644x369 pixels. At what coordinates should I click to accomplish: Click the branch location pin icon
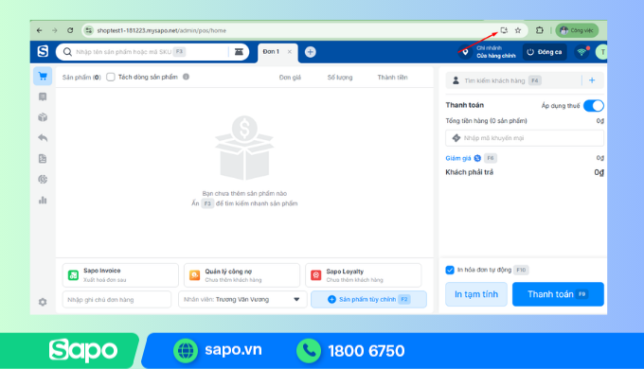click(x=465, y=52)
